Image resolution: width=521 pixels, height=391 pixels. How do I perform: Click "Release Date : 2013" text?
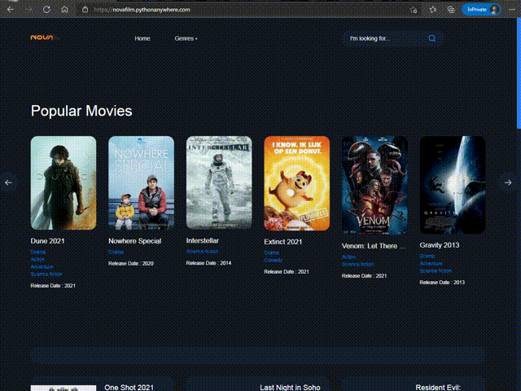[x=442, y=283]
